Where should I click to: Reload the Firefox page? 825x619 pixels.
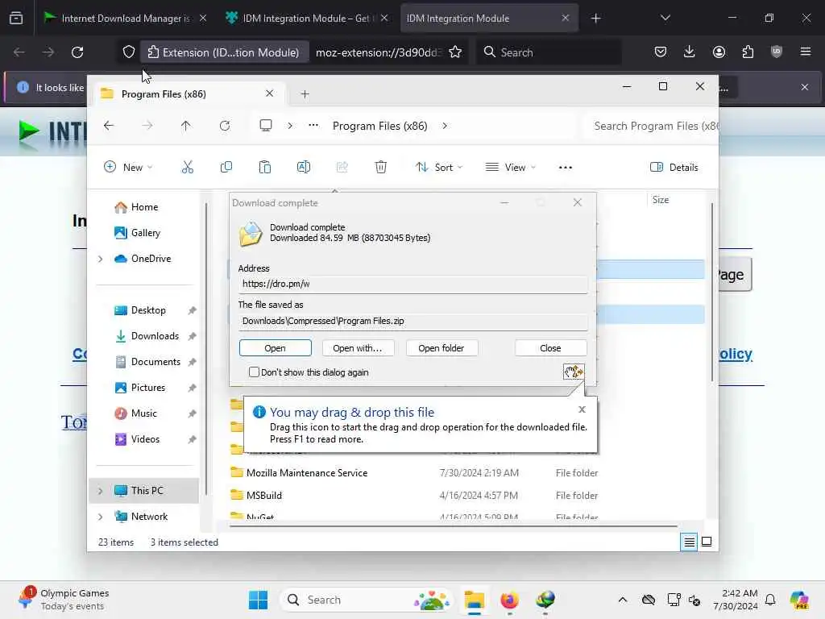(x=77, y=52)
